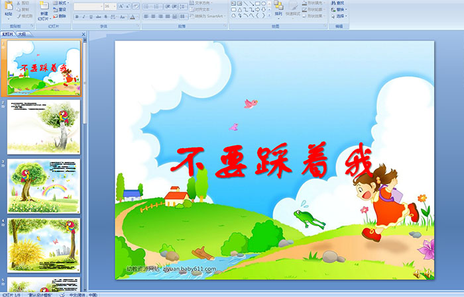Select the rainbow tree slide 3 thumbnail
The height and width of the screenshot is (297, 464).
44,185
